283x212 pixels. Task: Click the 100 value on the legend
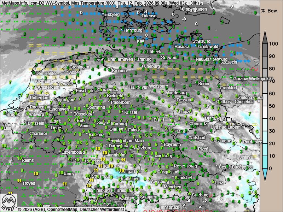pos(272,44)
